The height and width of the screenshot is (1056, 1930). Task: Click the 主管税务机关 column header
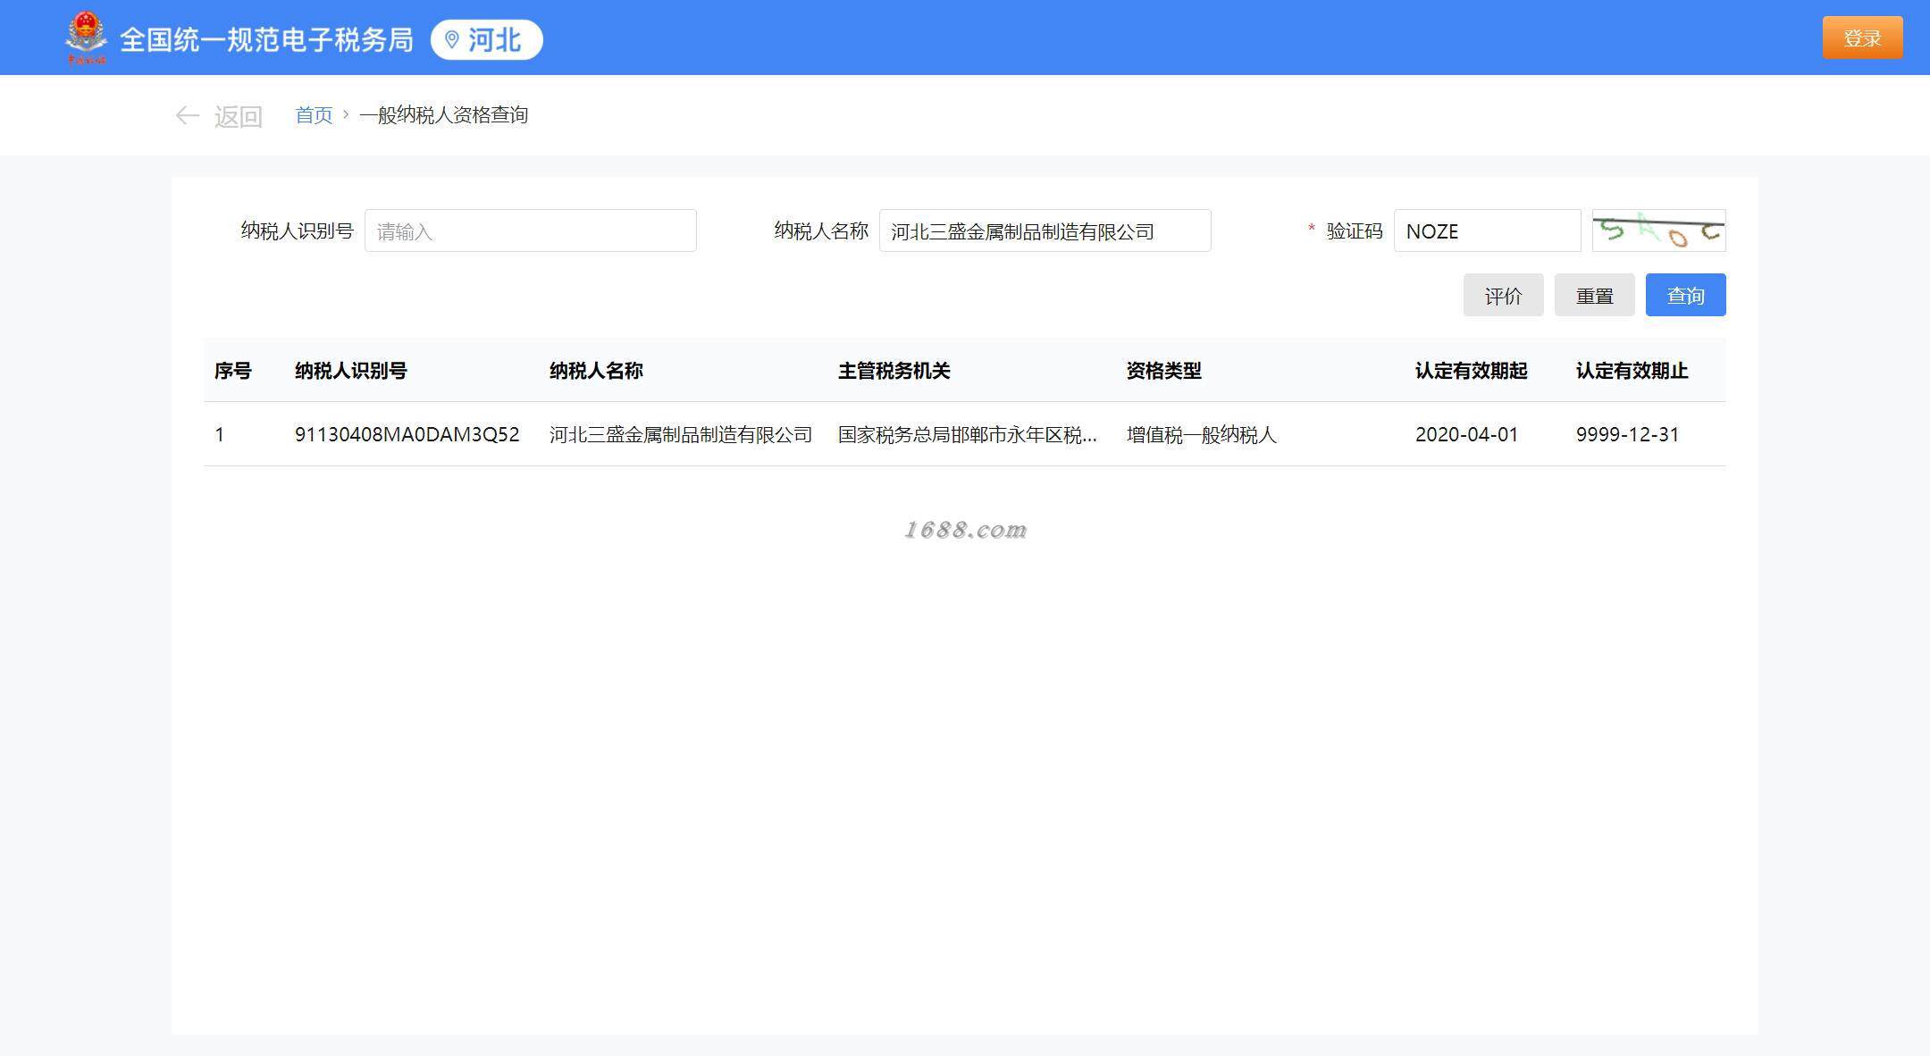pyautogui.click(x=894, y=371)
